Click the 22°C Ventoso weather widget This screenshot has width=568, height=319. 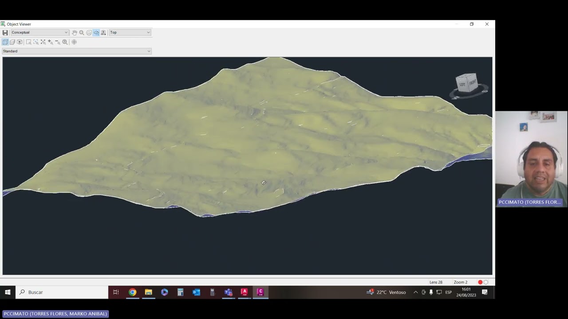click(386, 292)
